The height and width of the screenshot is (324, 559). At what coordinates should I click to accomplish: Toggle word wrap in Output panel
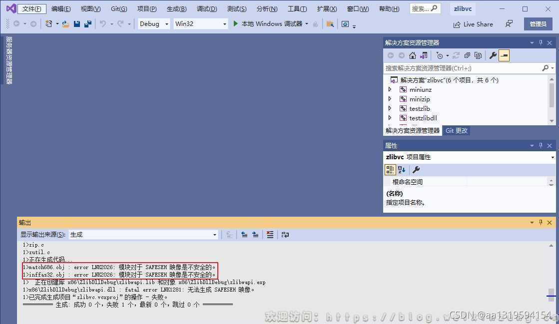click(x=285, y=235)
